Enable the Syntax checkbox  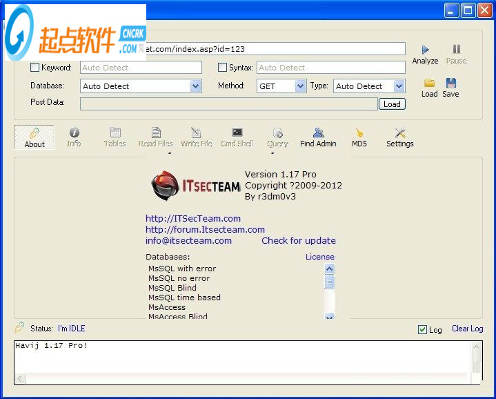point(222,68)
